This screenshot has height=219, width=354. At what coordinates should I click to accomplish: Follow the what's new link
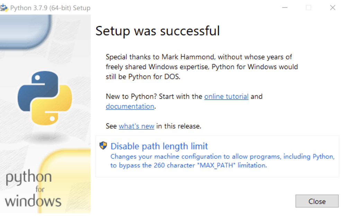(x=136, y=126)
